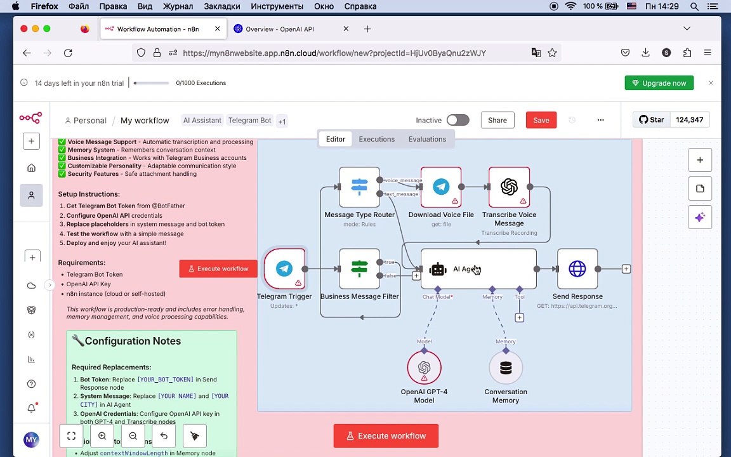Screen dimensions: 731x457
Task: Click the add new plus button in sidebar top
Action: (x=31, y=142)
